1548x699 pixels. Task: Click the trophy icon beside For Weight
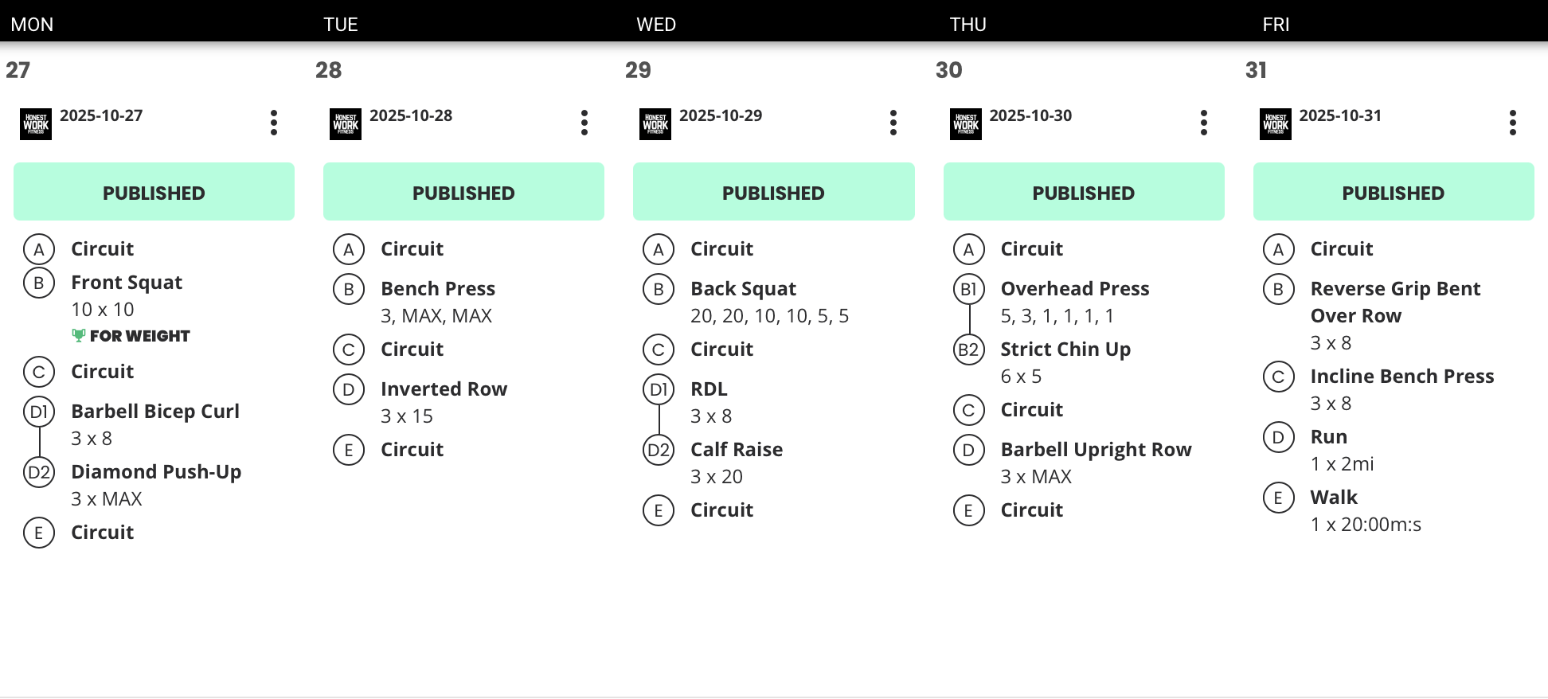coord(78,335)
